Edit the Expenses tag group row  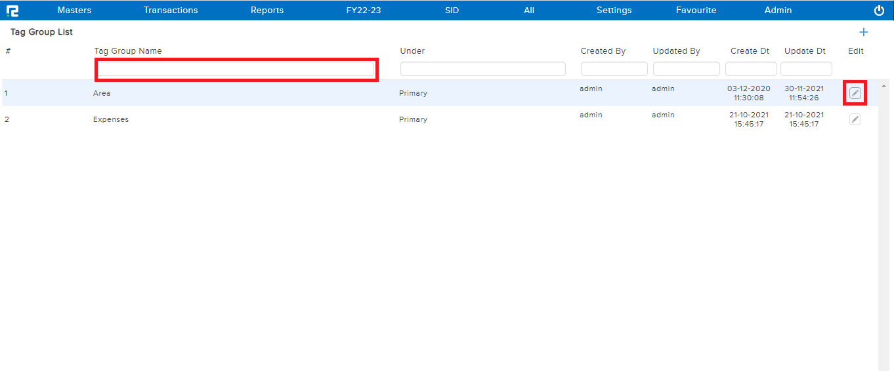click(855, 119)
